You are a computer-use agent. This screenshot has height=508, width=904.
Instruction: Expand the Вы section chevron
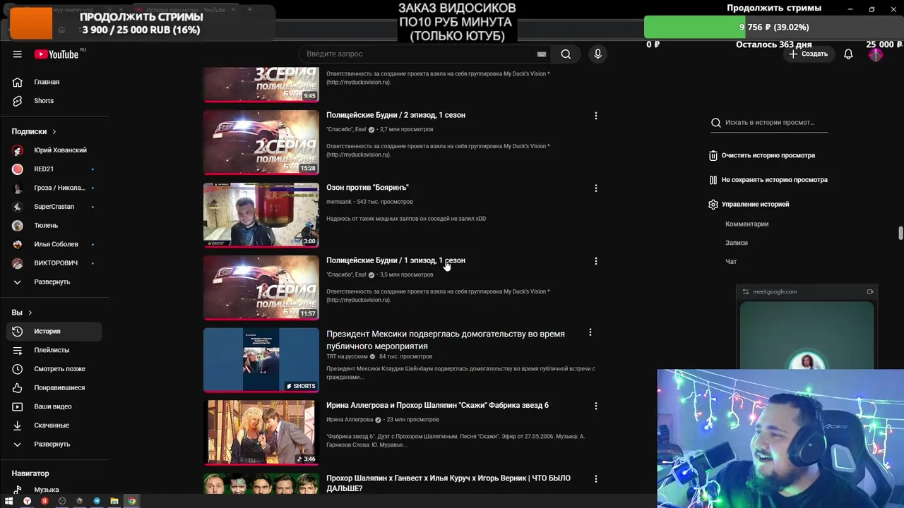click(30, 313)
